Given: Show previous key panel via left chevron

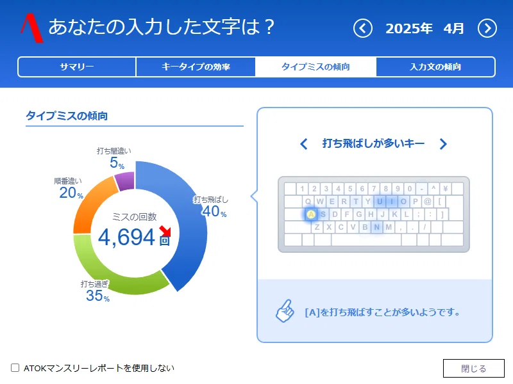Looking at the screenshot, I should point(304,143).
